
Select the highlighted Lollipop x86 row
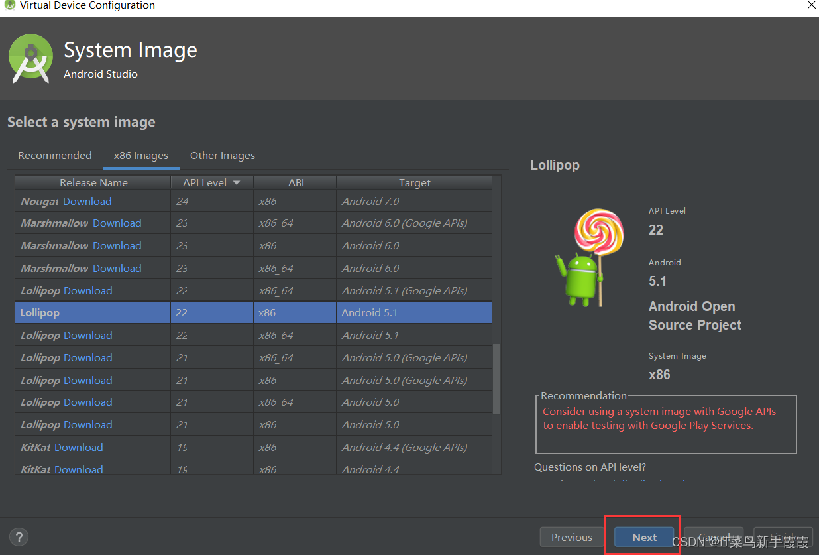click(253, 312)
